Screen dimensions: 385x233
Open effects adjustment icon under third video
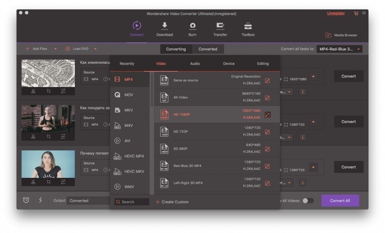point(63,182)
